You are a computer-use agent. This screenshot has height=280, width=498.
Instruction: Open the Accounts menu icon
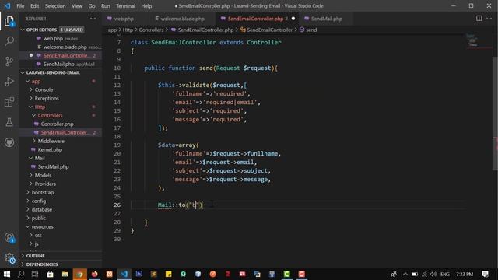coord(9,237)
